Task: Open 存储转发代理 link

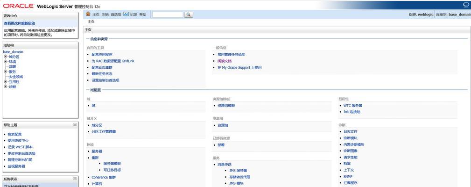Action: [x=240, y=177]
